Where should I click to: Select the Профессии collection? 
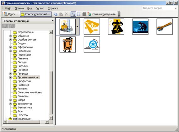[24, 81]
